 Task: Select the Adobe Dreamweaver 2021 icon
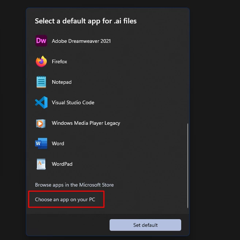(41, 41)
